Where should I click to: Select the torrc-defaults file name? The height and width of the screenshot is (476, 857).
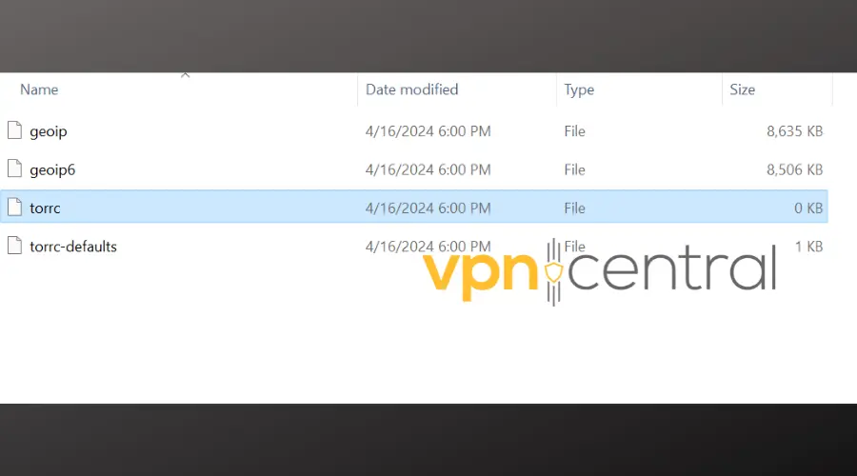click(73, 247)
